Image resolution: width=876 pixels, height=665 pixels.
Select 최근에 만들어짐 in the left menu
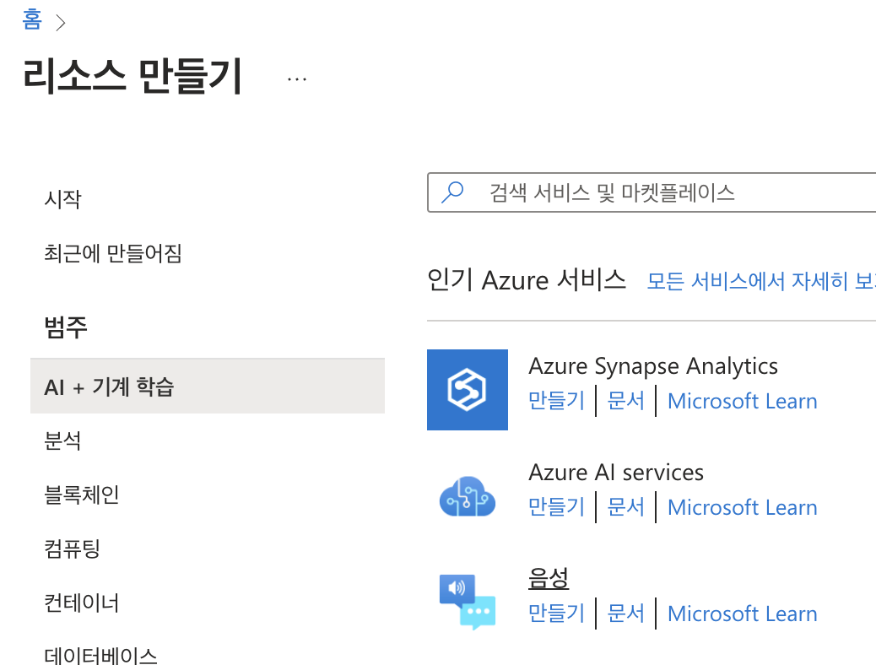(113, 253)
